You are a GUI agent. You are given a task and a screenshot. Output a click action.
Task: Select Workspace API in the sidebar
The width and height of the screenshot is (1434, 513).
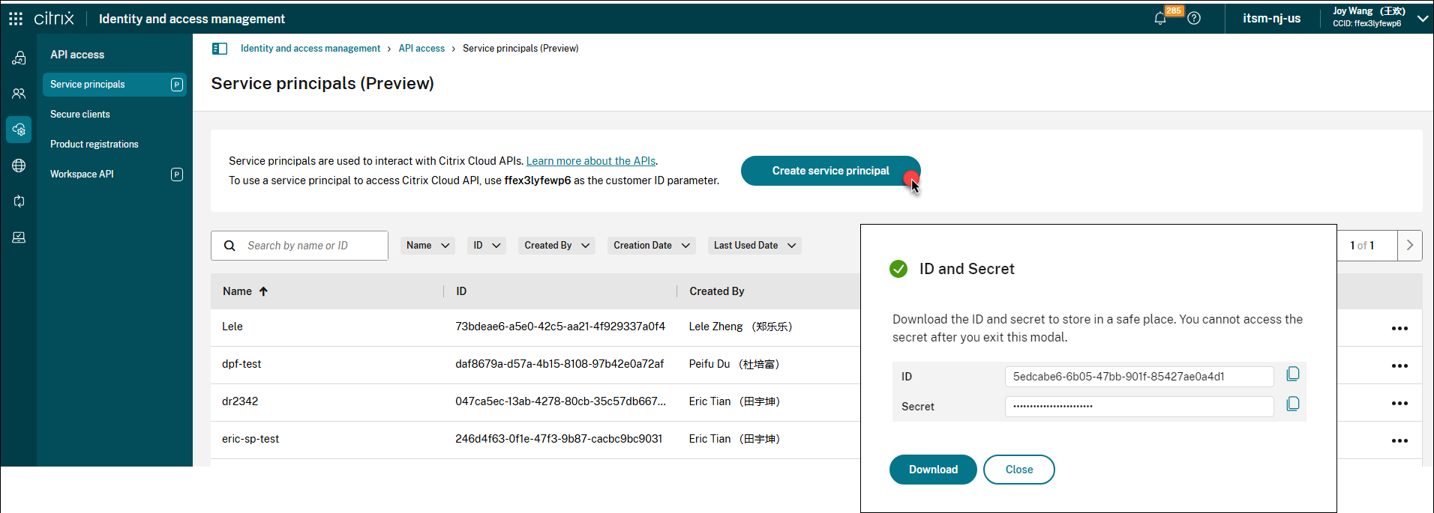tap(82, 174)
